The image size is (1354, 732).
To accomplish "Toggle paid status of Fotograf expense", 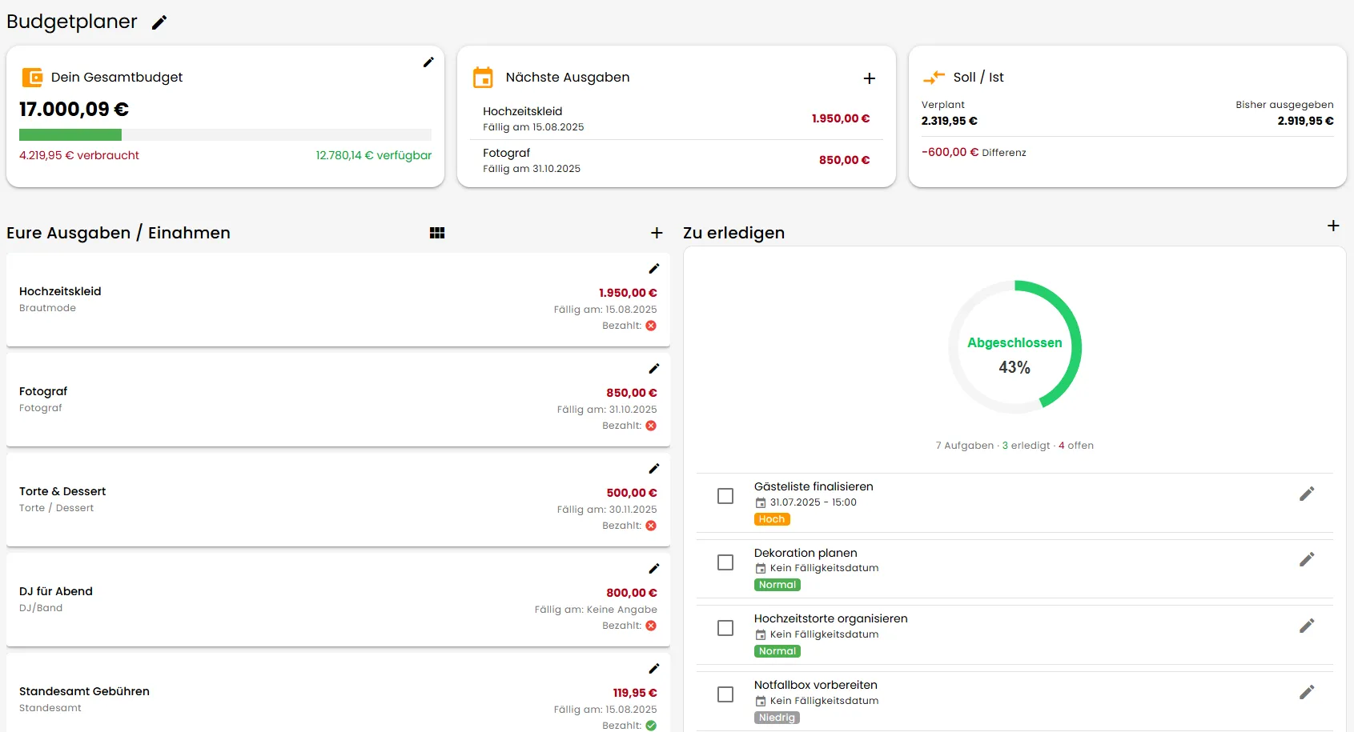I will click(x=651, y=426).
